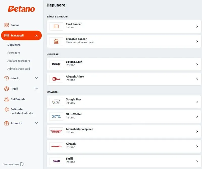This screenshot has height=169, width=202.
Task: Click the Aircash Marketplace row arrow
Action: click(197, 132)
